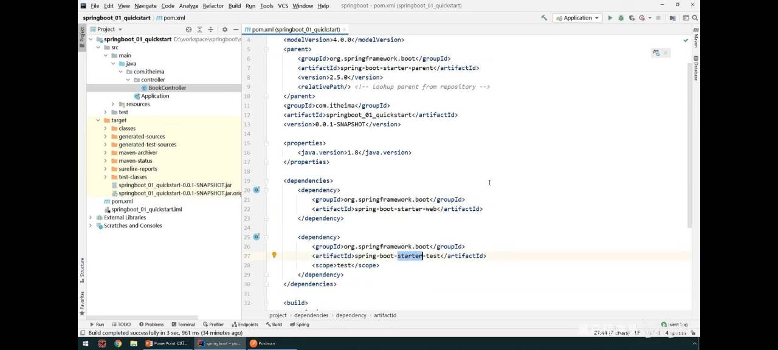Viewport: 778px width, 350px height.
Task: Open the Navigate menu
Action: (145, 5)
